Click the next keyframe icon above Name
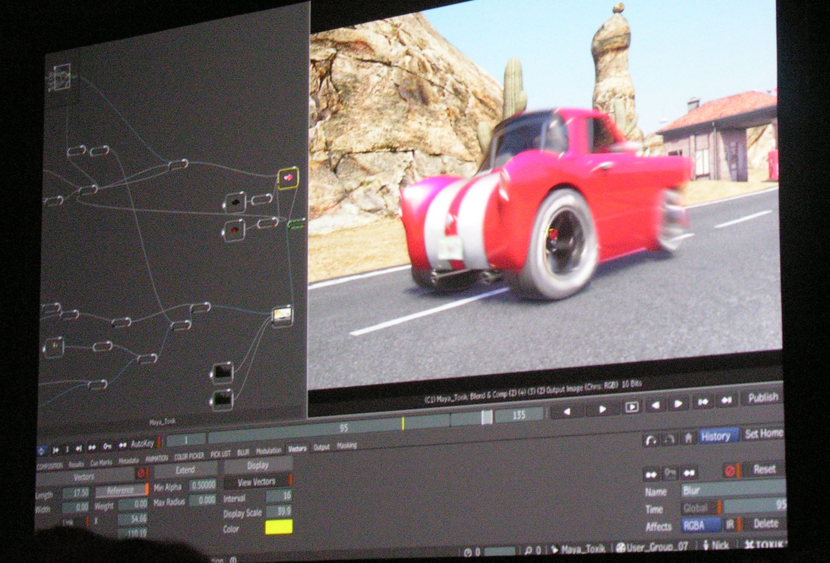The image size is (830, 563). point(689,473)
